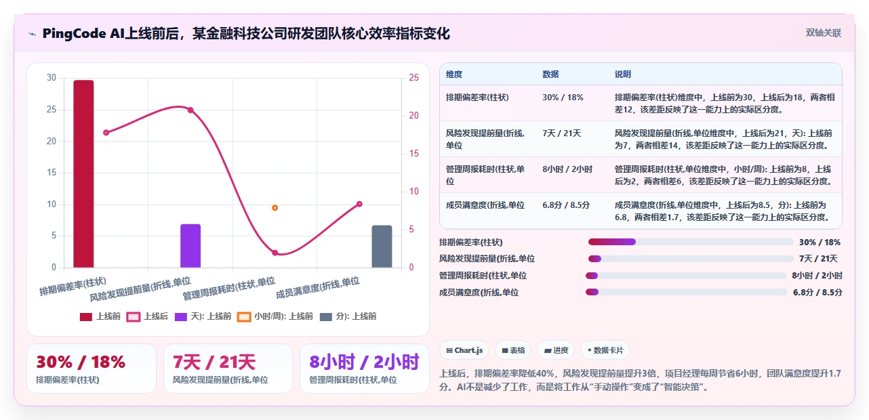Click the 8小时 / 2小时 value beside the progress bar
The width and height of the screenshot is (869, 420).
click(x=817, y=276)
